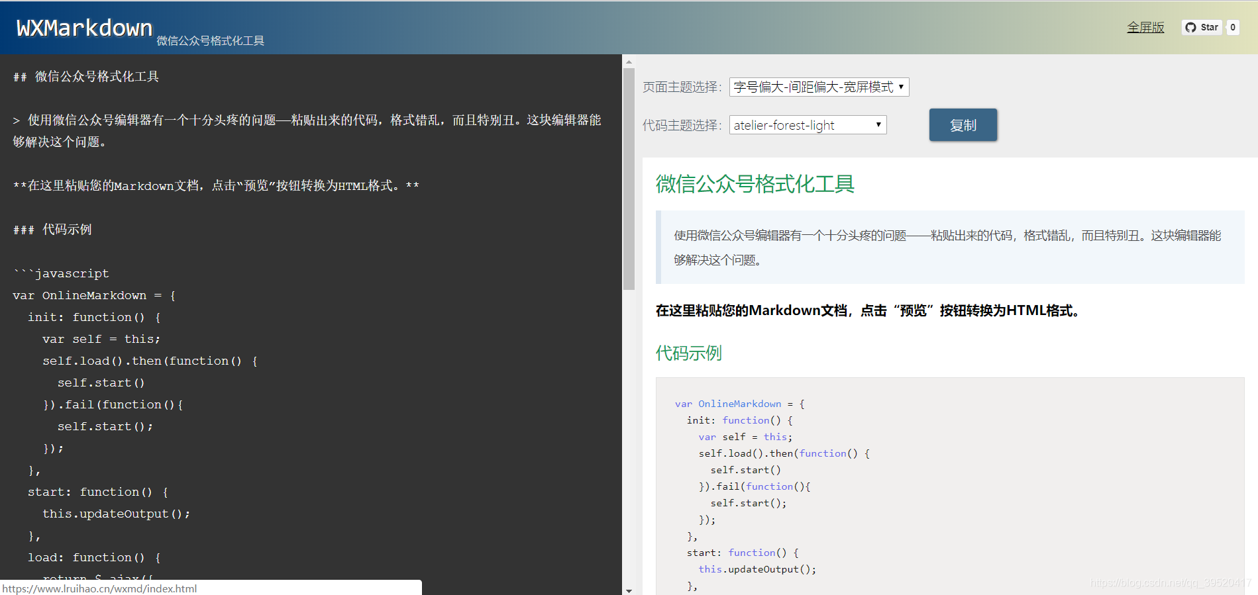The width and height of the screenshot is (1258, 595).
Task: Click the '### 代码示例' line in editor
Action: 52,230
